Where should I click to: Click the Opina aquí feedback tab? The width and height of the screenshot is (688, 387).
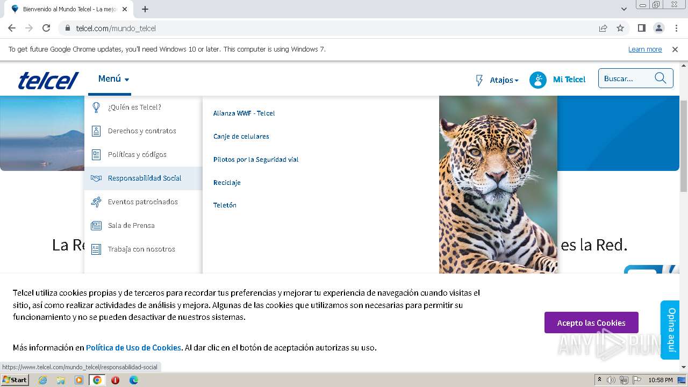coord(670,329)
